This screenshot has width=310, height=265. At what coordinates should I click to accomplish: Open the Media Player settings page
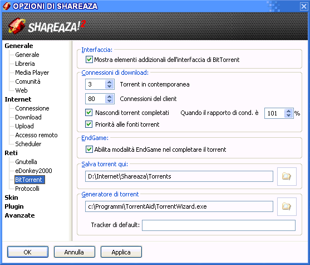[x=32, y=73]
